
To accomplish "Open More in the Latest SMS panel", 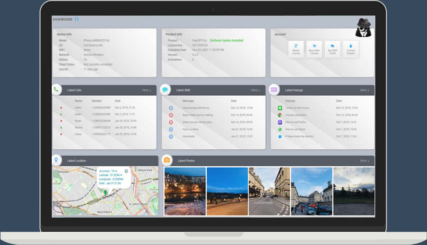I will click(255, 91).
